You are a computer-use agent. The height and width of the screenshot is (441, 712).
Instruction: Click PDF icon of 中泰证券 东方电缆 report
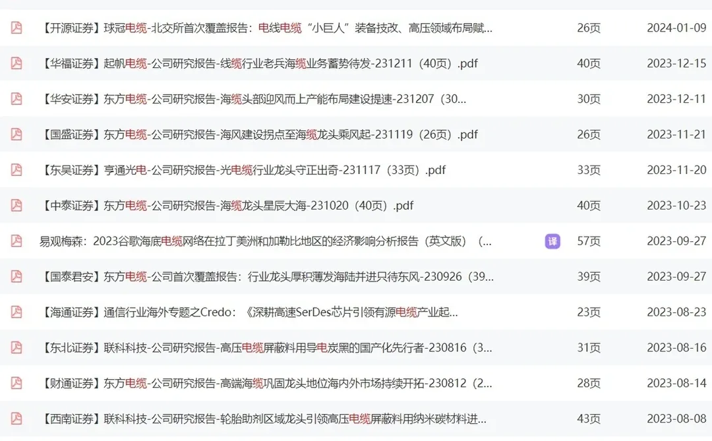(16, 205)
